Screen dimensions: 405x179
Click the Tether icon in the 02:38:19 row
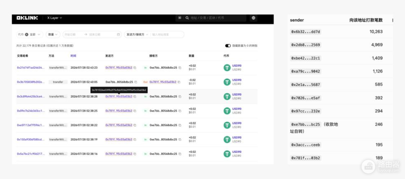click(x=227, y=139)
